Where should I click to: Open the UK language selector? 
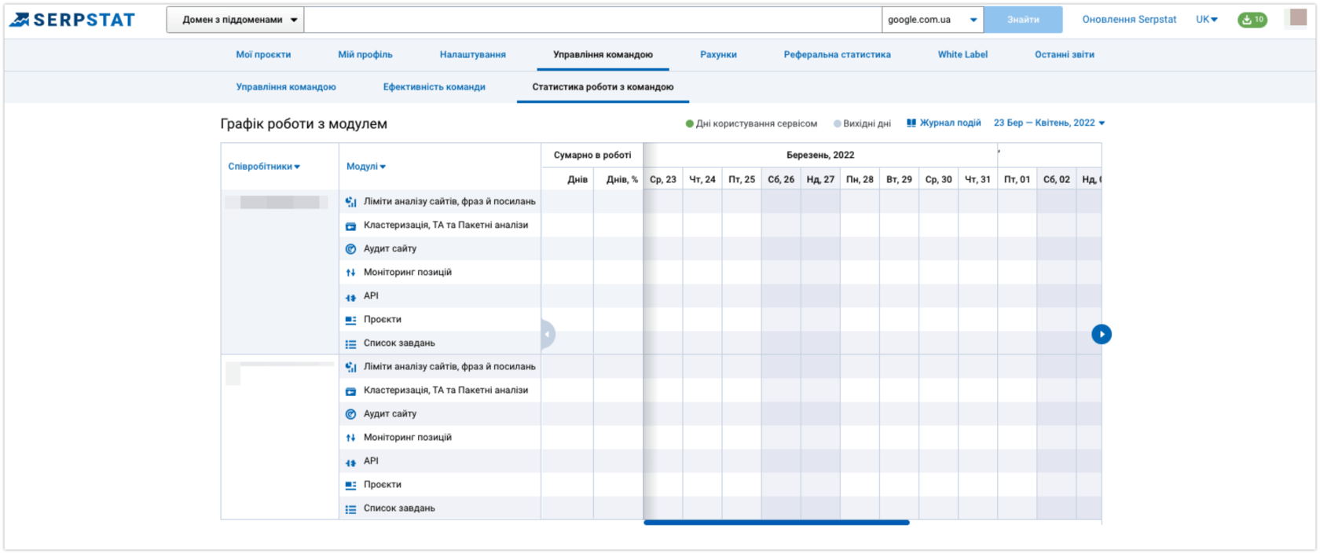coord(1206,20)
